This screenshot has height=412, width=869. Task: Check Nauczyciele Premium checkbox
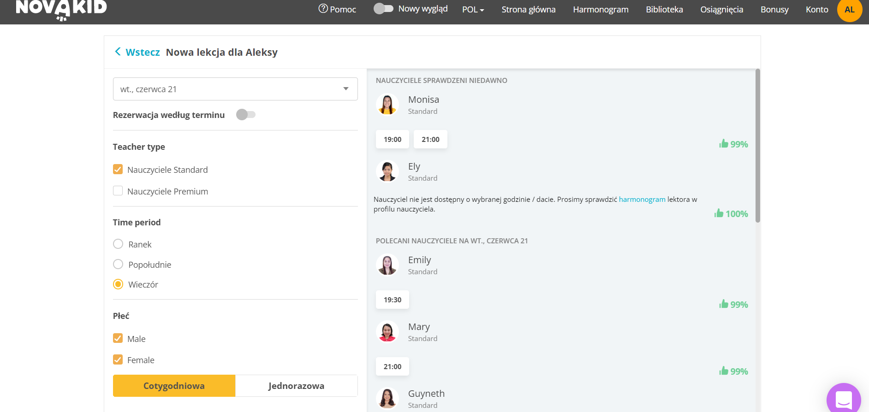pos(118,191)
